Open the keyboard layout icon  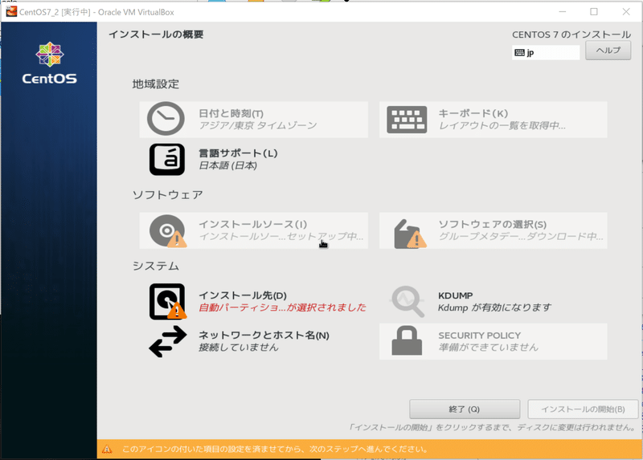point(407,120)
